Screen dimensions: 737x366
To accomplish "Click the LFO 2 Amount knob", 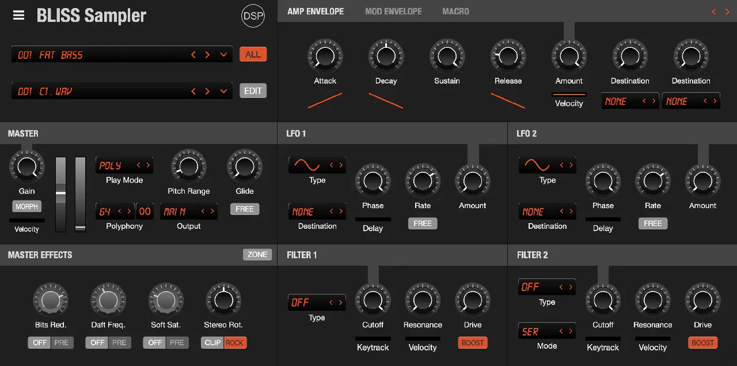I will point(702,182).
